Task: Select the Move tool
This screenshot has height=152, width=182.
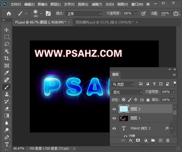Action: click(7, 30)
